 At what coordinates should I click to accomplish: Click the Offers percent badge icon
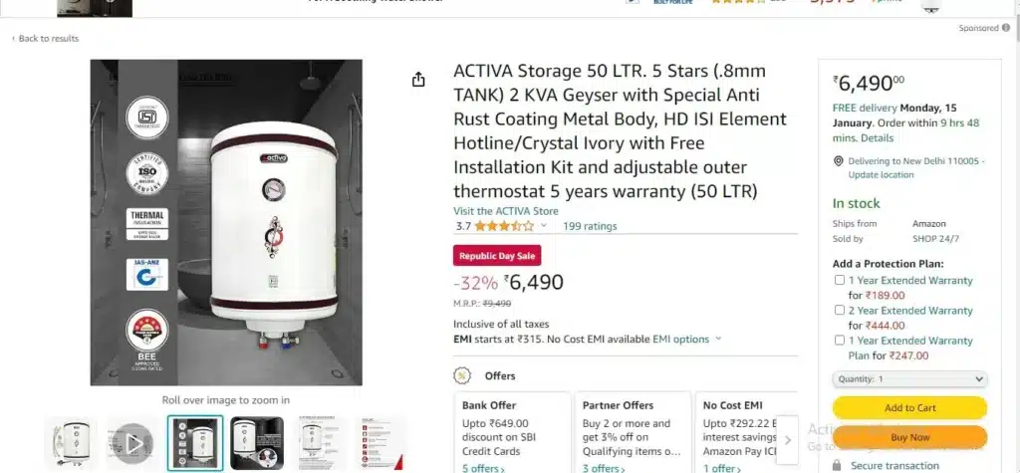[x=462, y=376]
